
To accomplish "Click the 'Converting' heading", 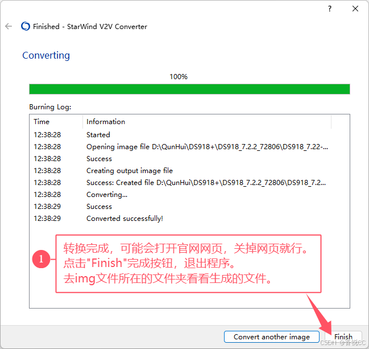I will pyautogui.click(x=46, y=56).
